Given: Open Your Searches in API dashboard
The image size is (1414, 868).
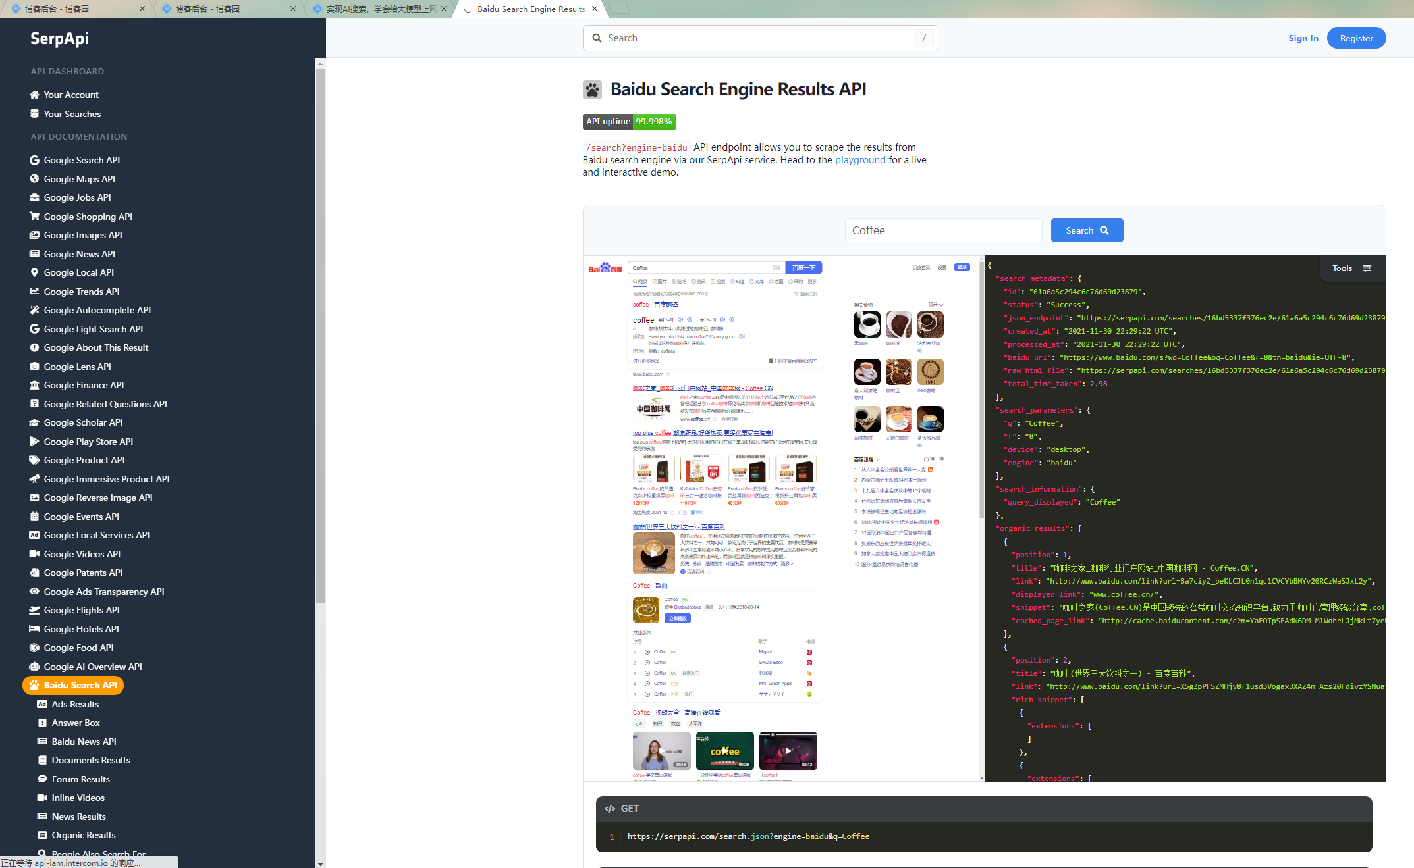Looking at the screenshot, I should point(72,114).
